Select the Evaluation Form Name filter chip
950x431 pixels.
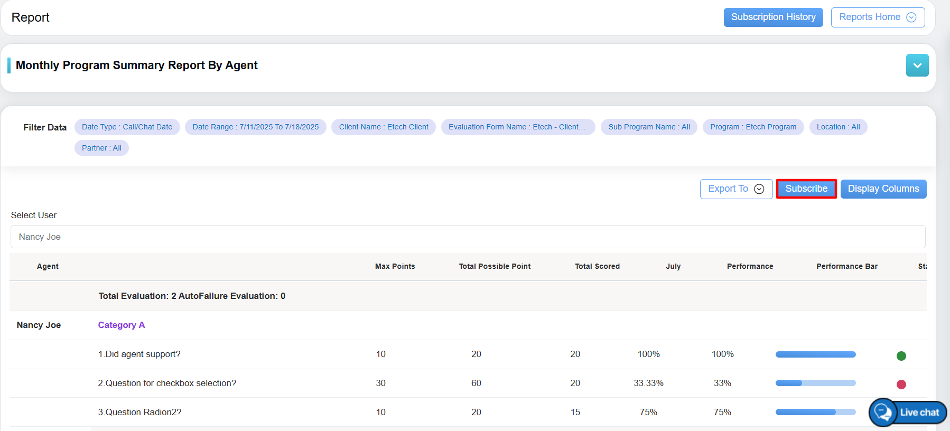(517, 127)
